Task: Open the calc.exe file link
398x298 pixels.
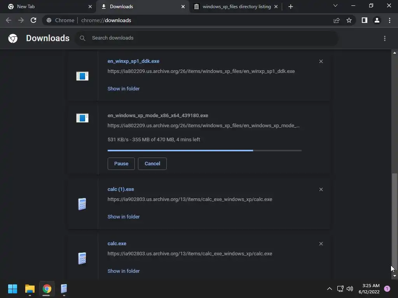Action: (x=117, y=244)
